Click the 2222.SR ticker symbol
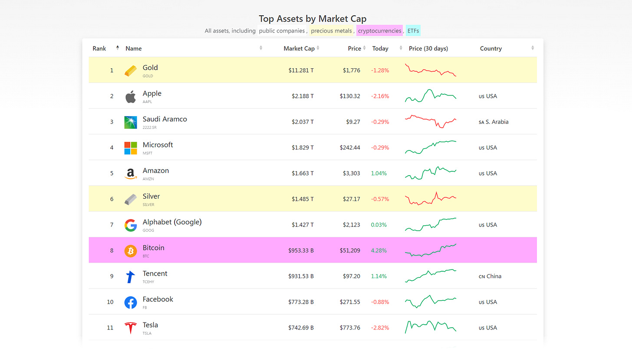 (149, 127)
